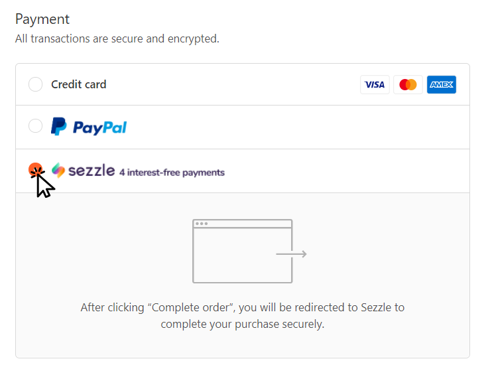Click empty space right of Sezzle text

tap(345, 171)
